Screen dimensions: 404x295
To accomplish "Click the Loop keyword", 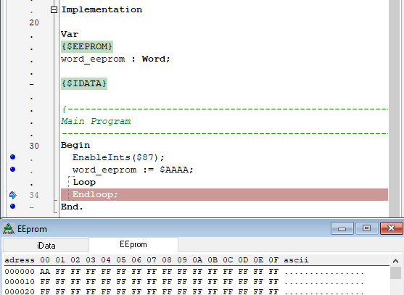I will click(84, 182).
